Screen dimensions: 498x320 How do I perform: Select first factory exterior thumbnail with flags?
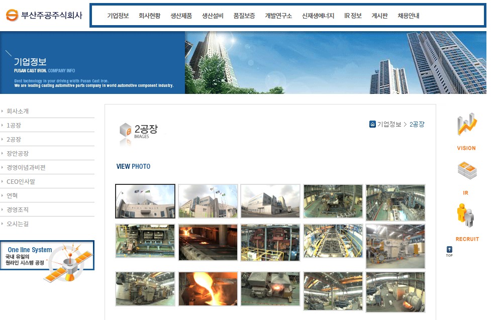pos(145,201)
